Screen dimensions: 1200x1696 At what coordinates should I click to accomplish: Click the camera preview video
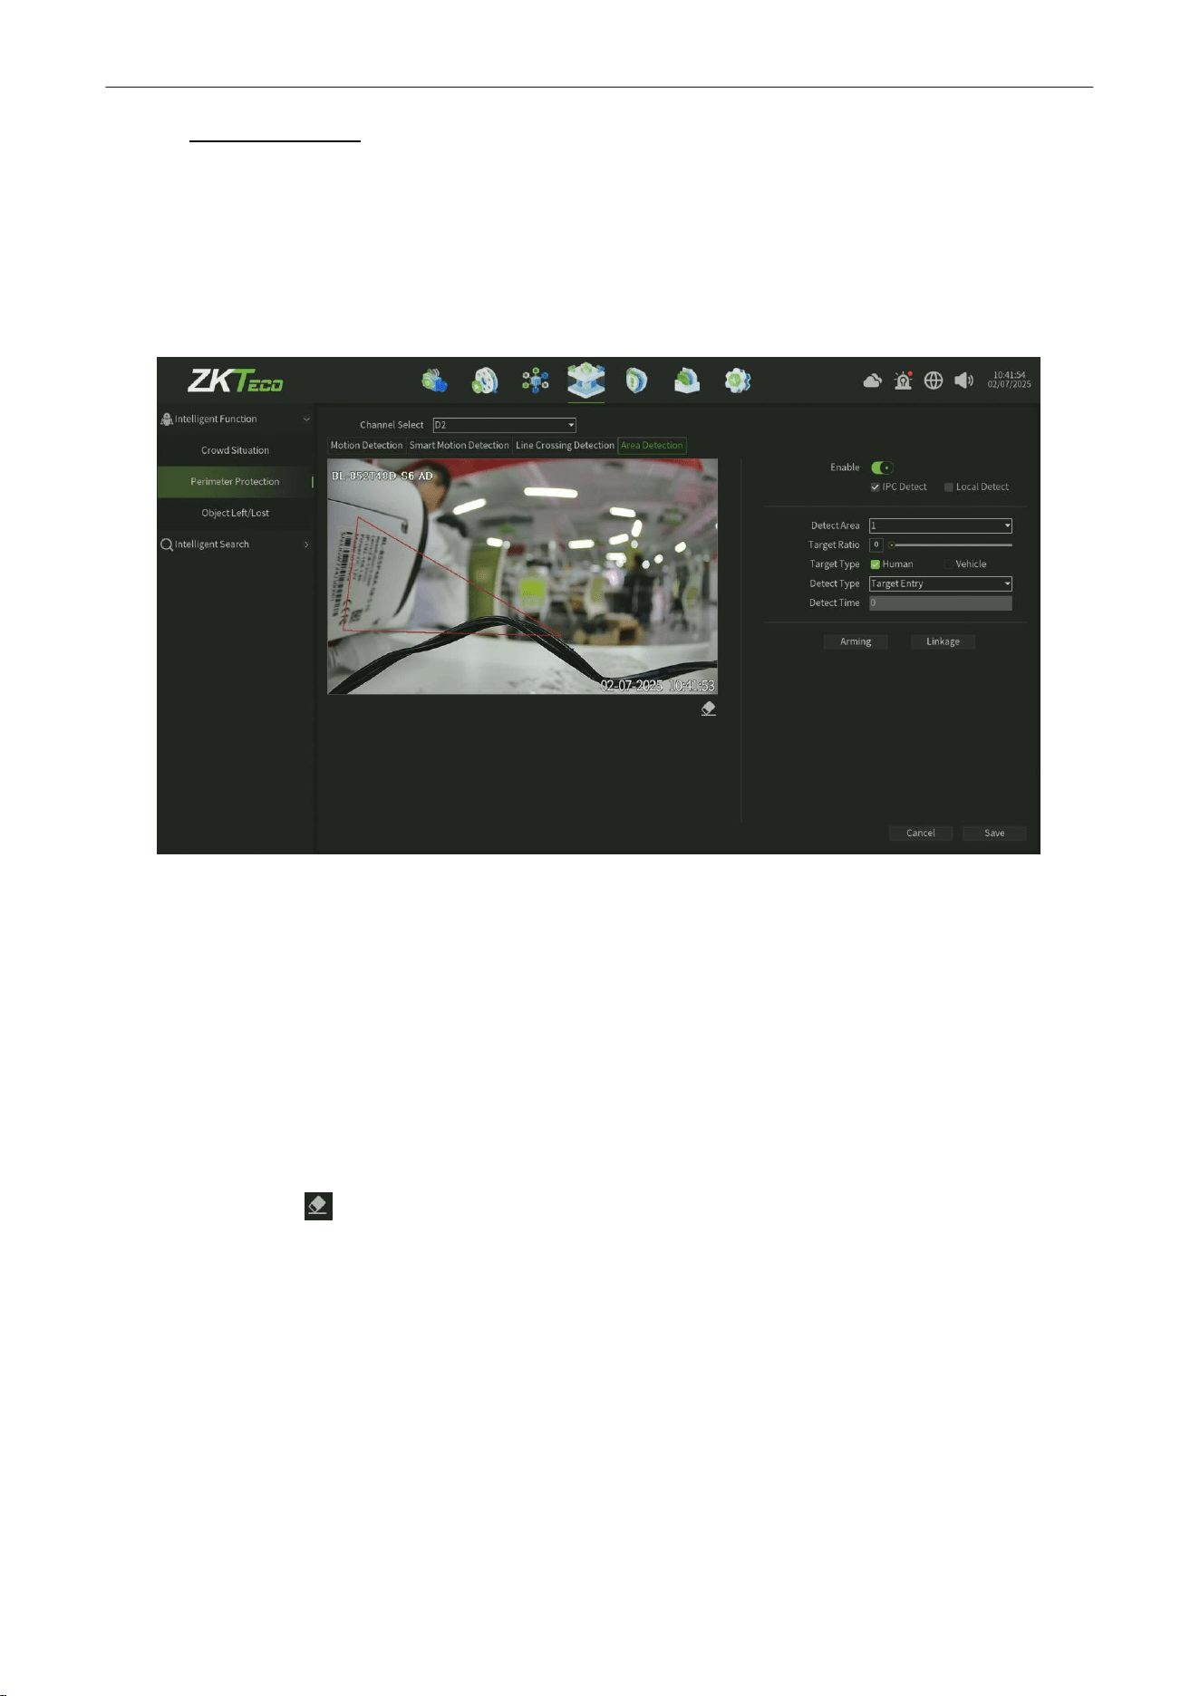tap(522, 576)
